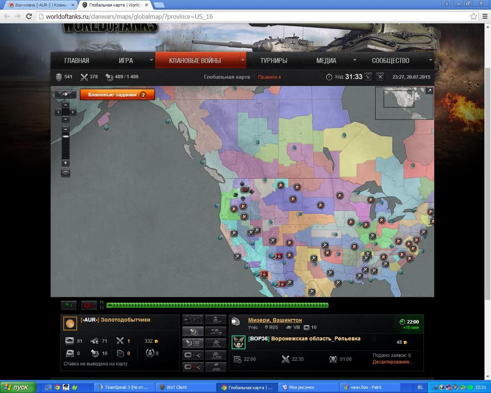Open the Мизери, Вашингтон province link

coord(275,320)
